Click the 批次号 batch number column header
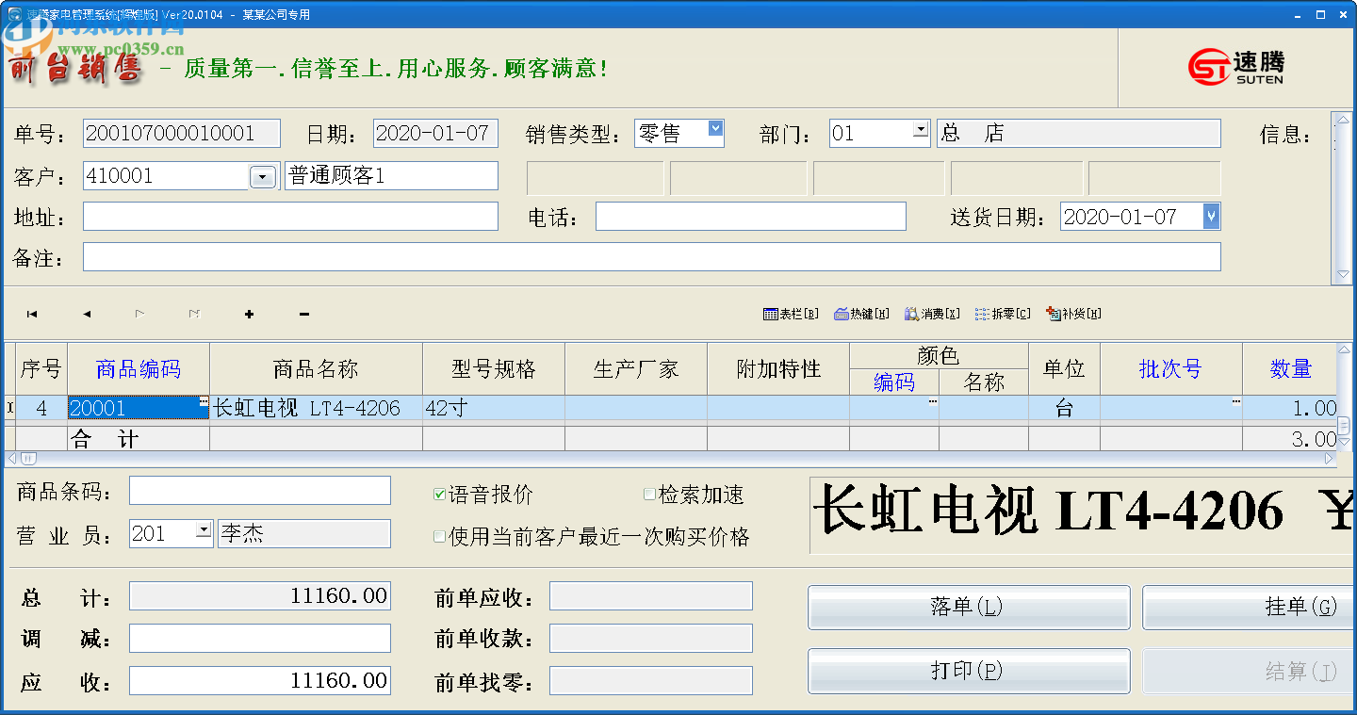The height and width of the screenshot is (715, 1357). pyautogui.click(x=1170, y=368)
